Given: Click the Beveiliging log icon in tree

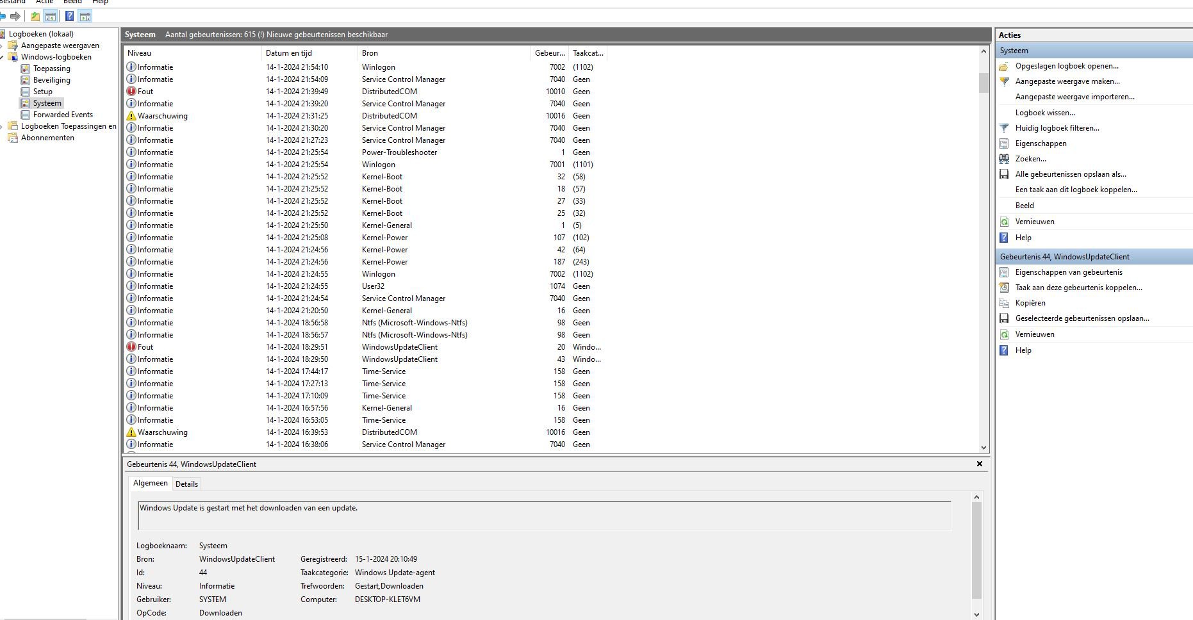Looking at the screenshot, I should [x=26, y=80].
